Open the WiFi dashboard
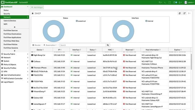This screenshot has height=110, width=195. (5, 24)
